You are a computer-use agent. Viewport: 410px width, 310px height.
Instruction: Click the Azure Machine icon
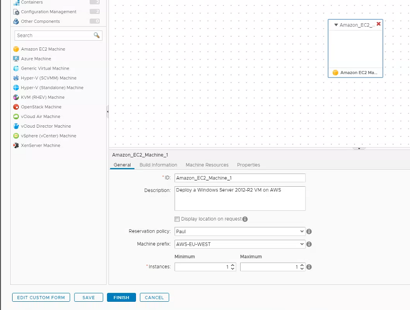[16, 59]
